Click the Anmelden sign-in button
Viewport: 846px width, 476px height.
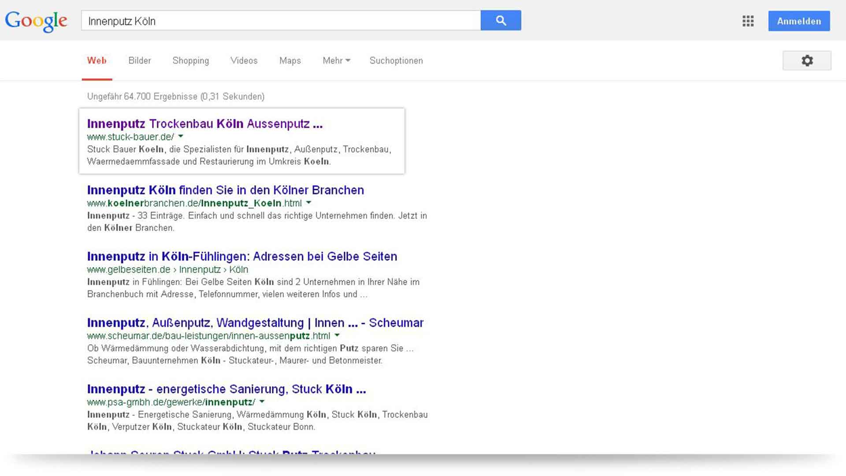(x=799, y=21)
